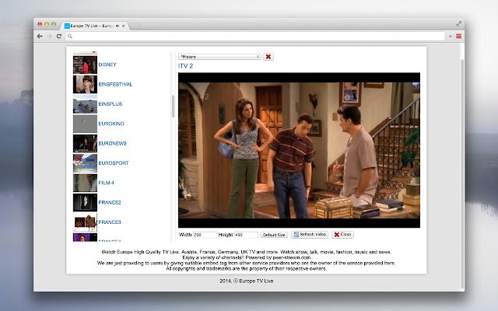This screenshot has height=311, width=498.
Task: Click the channel list scrollbar handle
Action: [x=173, y=106]
